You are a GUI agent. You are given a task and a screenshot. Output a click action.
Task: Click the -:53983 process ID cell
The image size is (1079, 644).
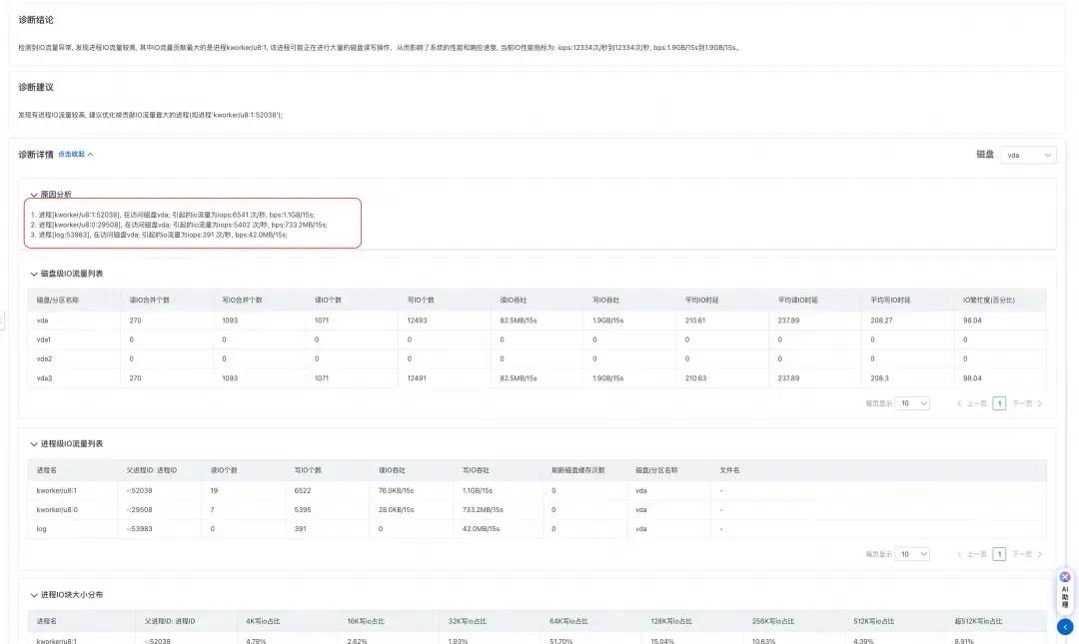pyautogui.click(x=139, y=528)
